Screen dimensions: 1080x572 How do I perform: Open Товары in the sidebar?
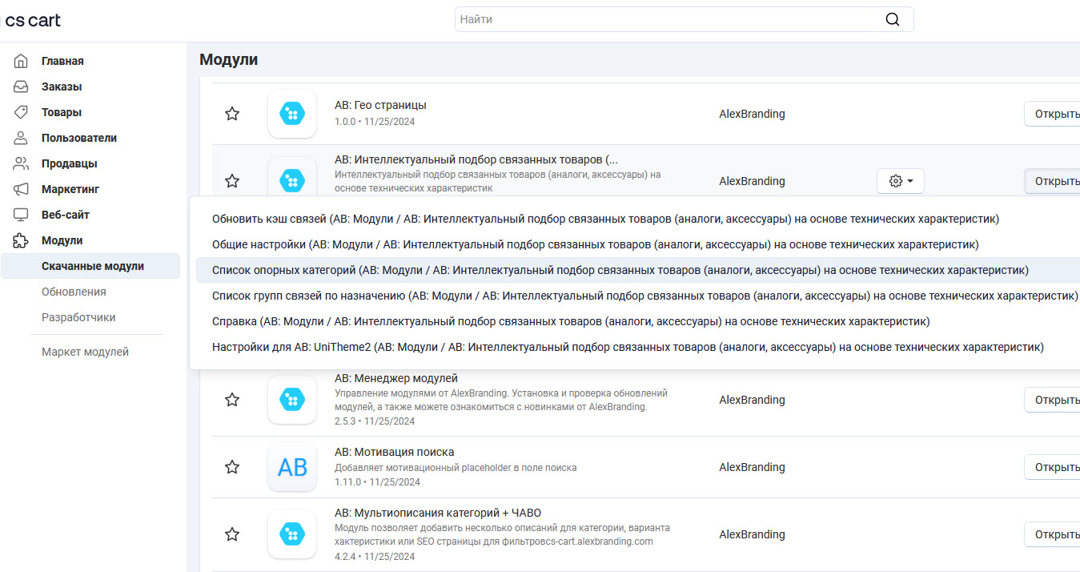coord(62,112)
